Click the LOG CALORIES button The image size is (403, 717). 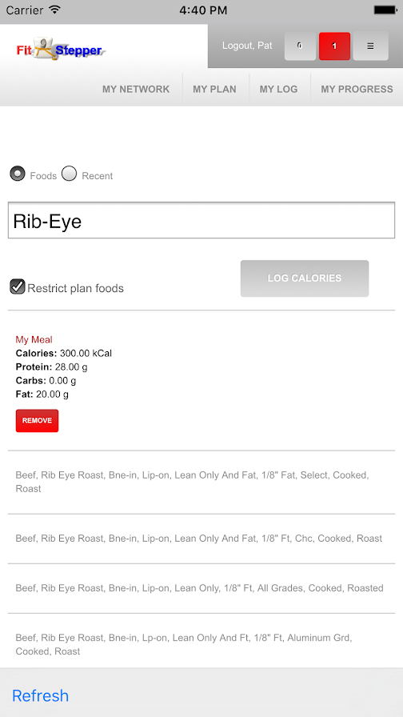pos(305,278)
